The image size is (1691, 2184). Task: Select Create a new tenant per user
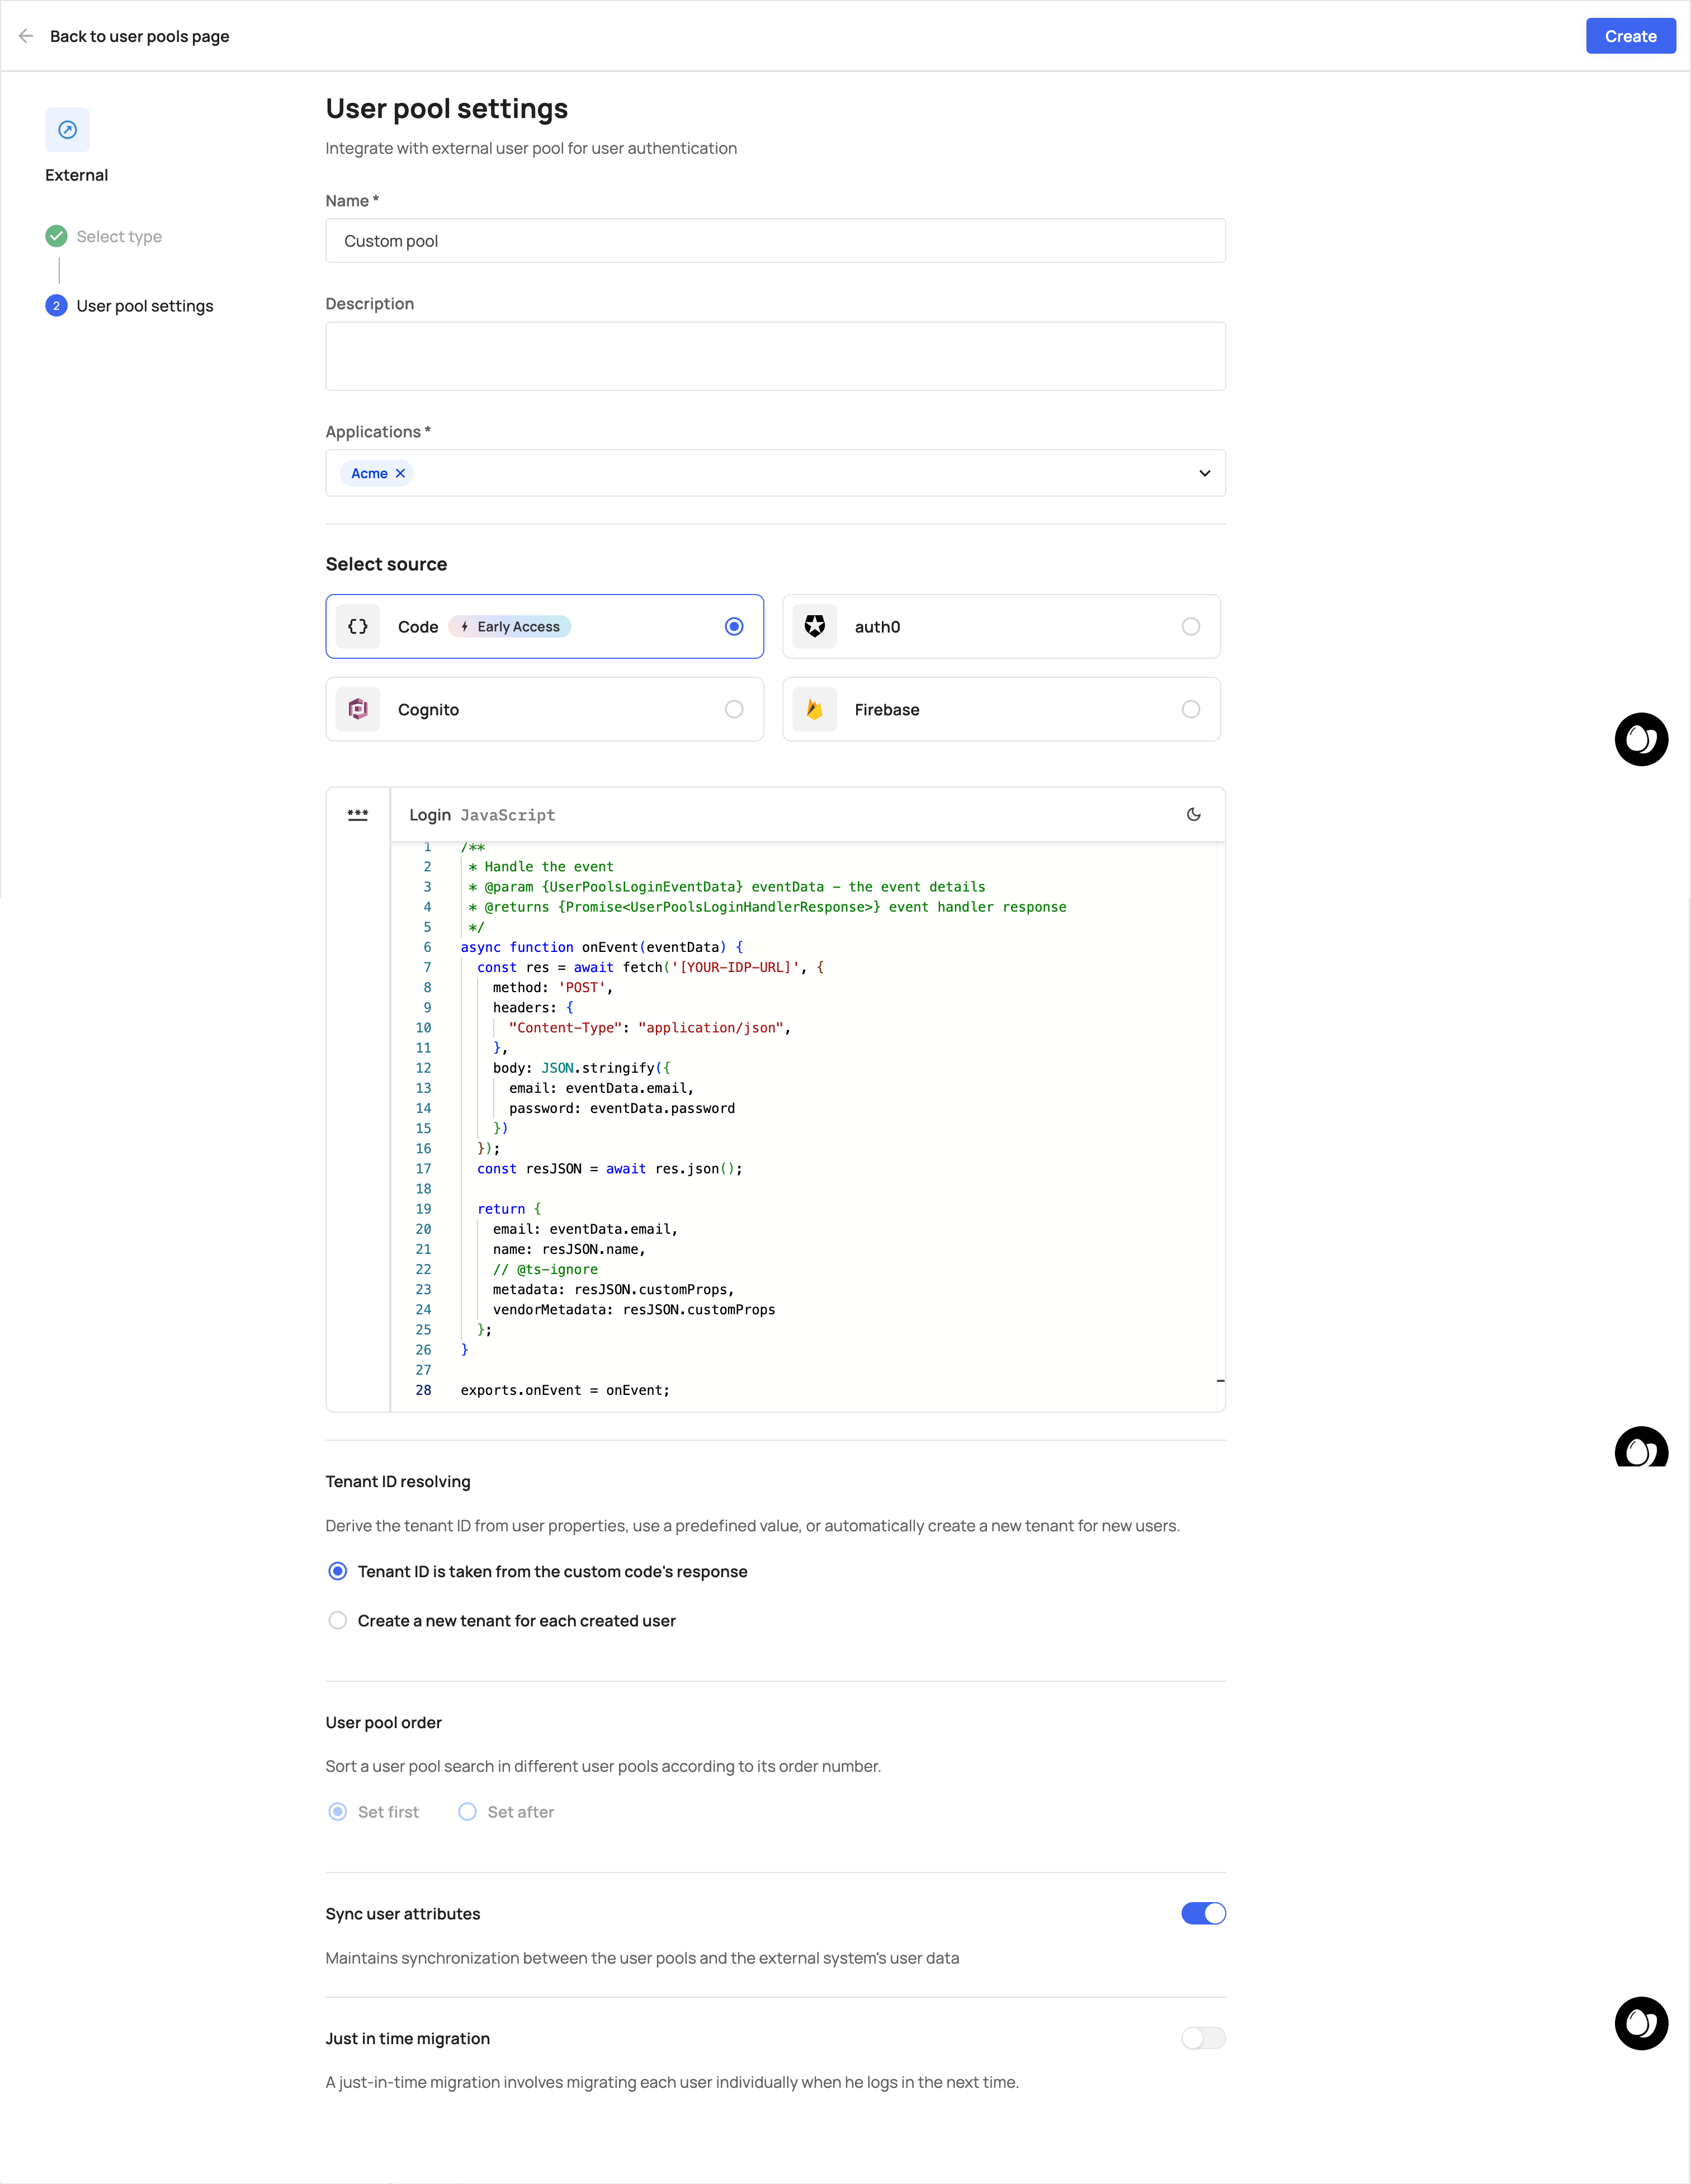(x=338, y=1621)
